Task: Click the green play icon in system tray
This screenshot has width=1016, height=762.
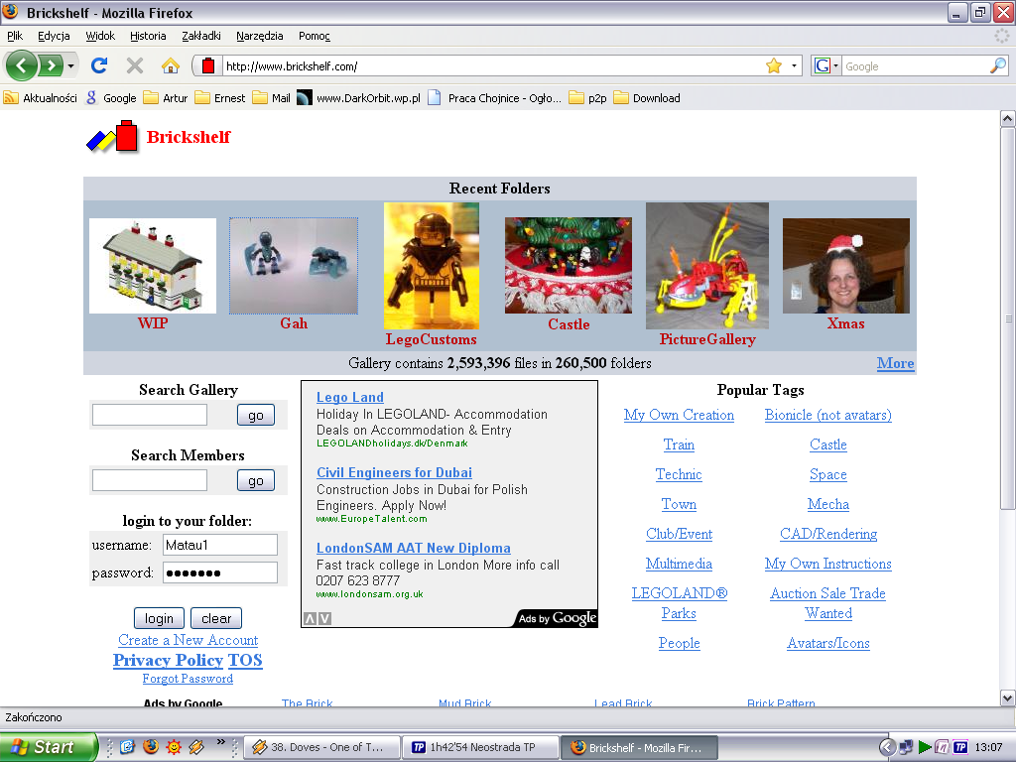Action: click(925, 747)
